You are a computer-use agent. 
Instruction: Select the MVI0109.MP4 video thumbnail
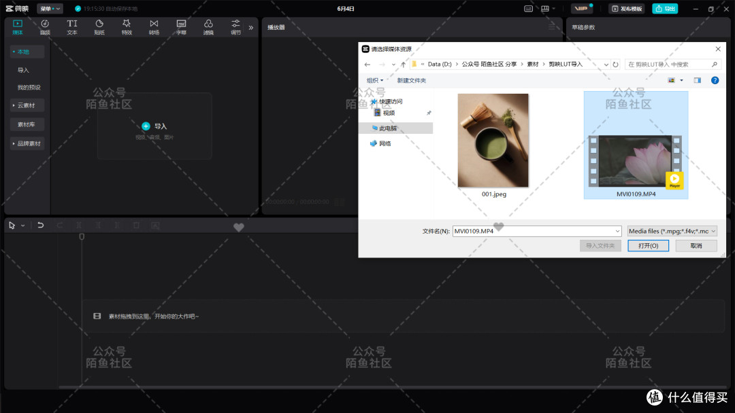636,145
